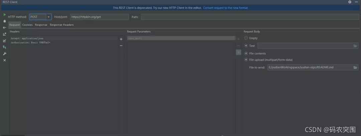Image resolution: width=361 pixels, height=136 pixels.
Task: Click the import request icon in the left toolbar
Action: point(5,41)
